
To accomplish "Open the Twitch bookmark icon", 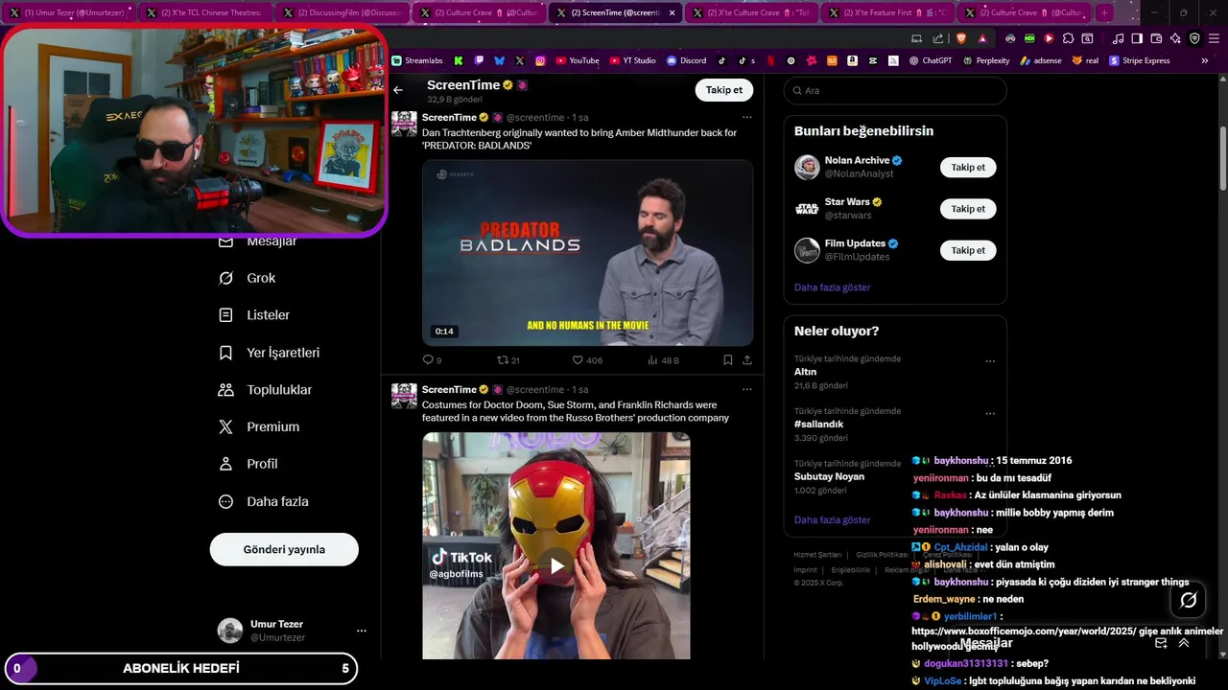I will click(x=480, y=60).
